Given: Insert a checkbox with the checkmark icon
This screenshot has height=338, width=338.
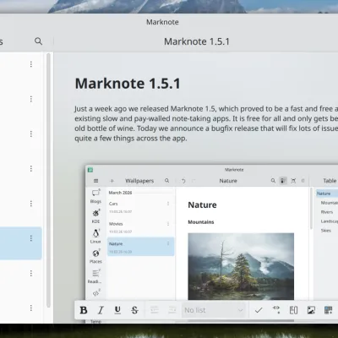Looking at the screenshot, I should point(259,310).
